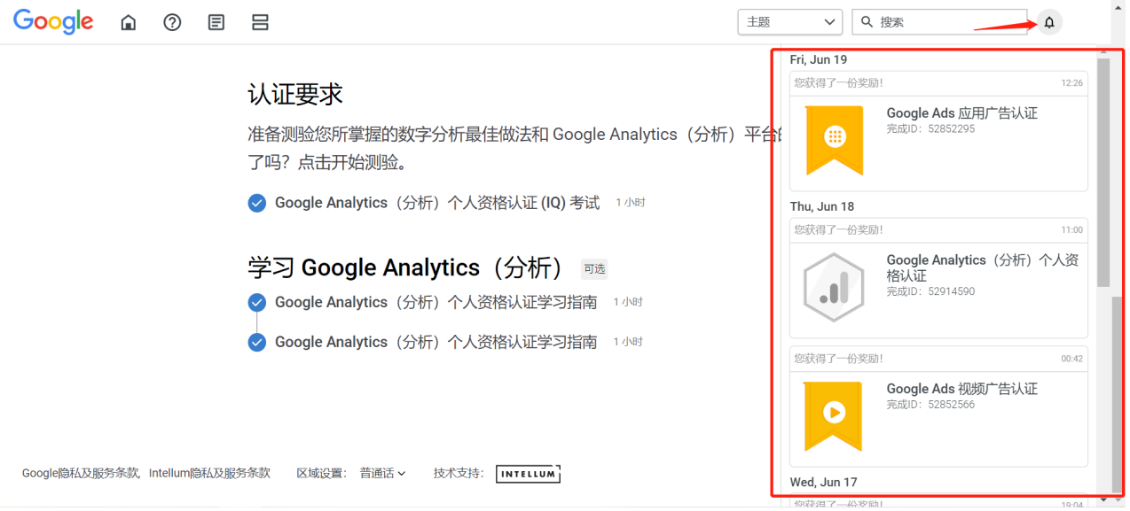Open the Google Analytics 个人资格认证 notification
This screenshot has width=1130, height=511.
(938, 278)
